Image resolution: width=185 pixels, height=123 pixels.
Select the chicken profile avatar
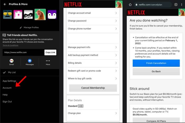click(x=40, y=15)
